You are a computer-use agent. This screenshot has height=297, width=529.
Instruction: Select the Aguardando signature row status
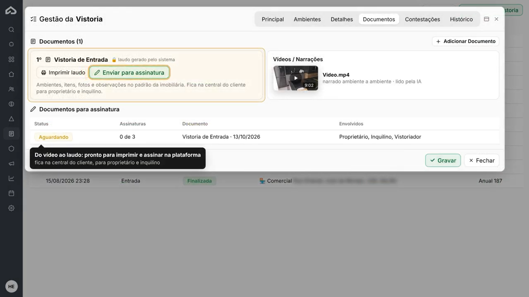pos(54,137)
